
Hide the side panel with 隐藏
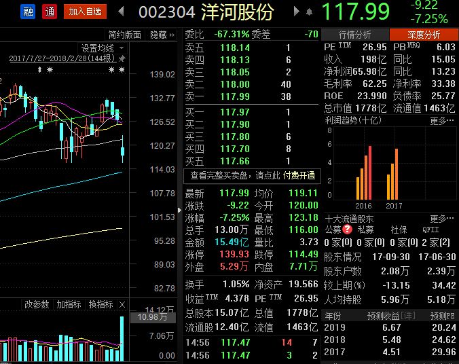(162, 35)
